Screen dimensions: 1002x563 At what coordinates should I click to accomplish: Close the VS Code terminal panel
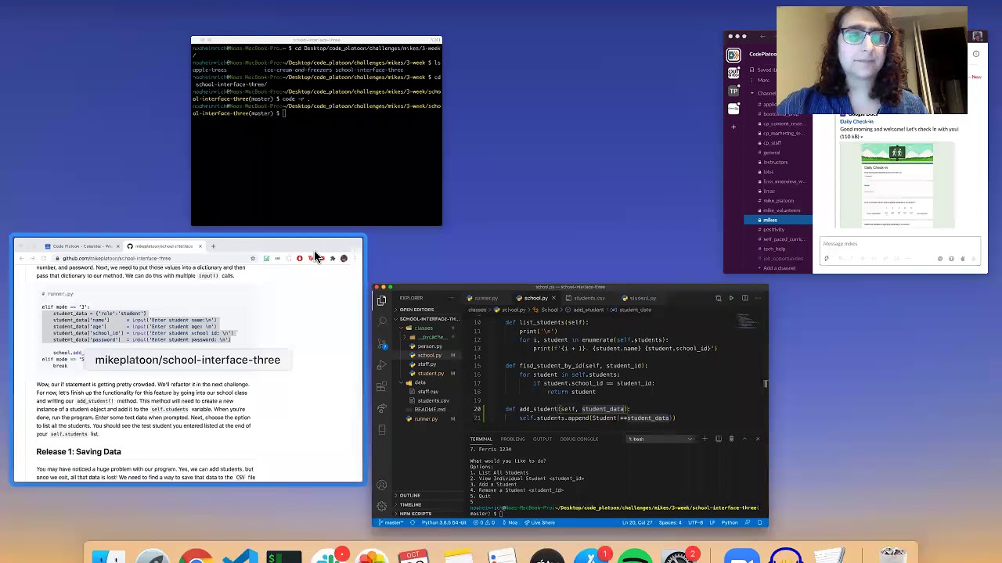click(758, 439)
